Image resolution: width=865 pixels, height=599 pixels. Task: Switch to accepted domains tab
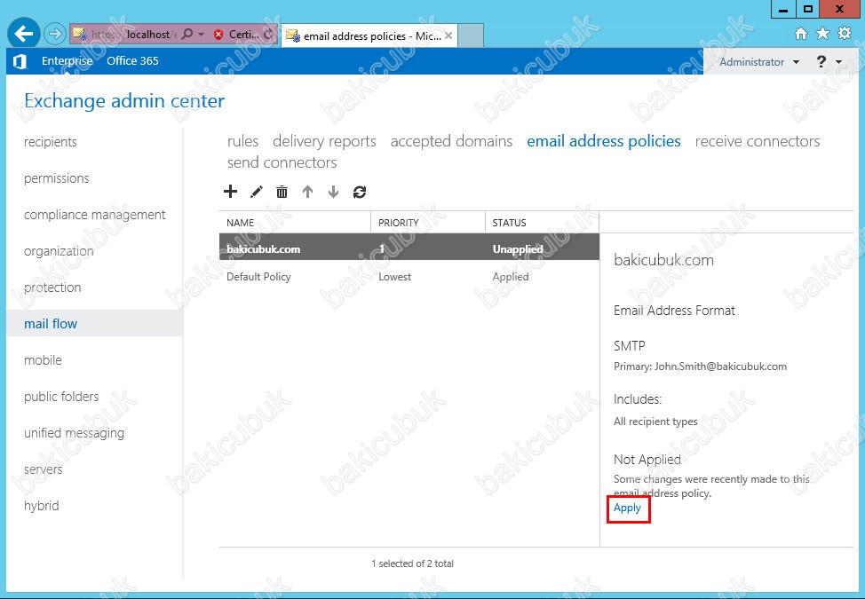(451, 141)
